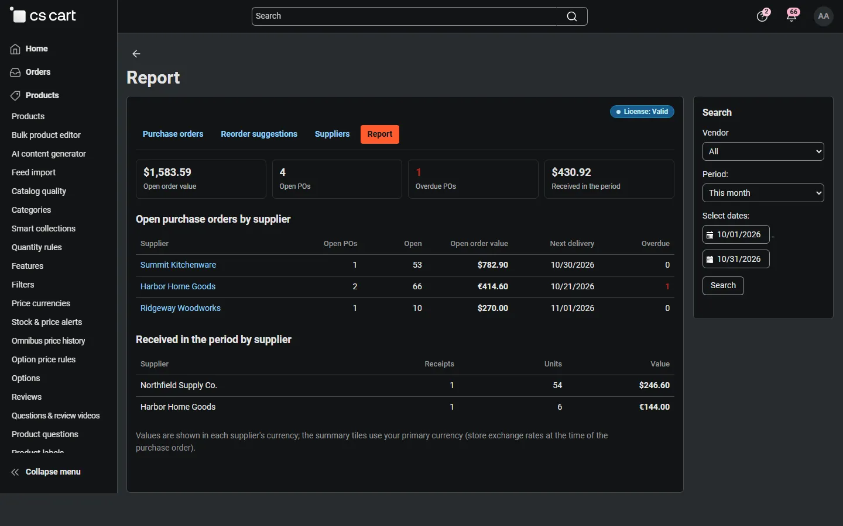Image resolution: width=843 pixels, height=526 pixels.
Task: Click the calendar icon for end date
Action: tap(710, 259)
